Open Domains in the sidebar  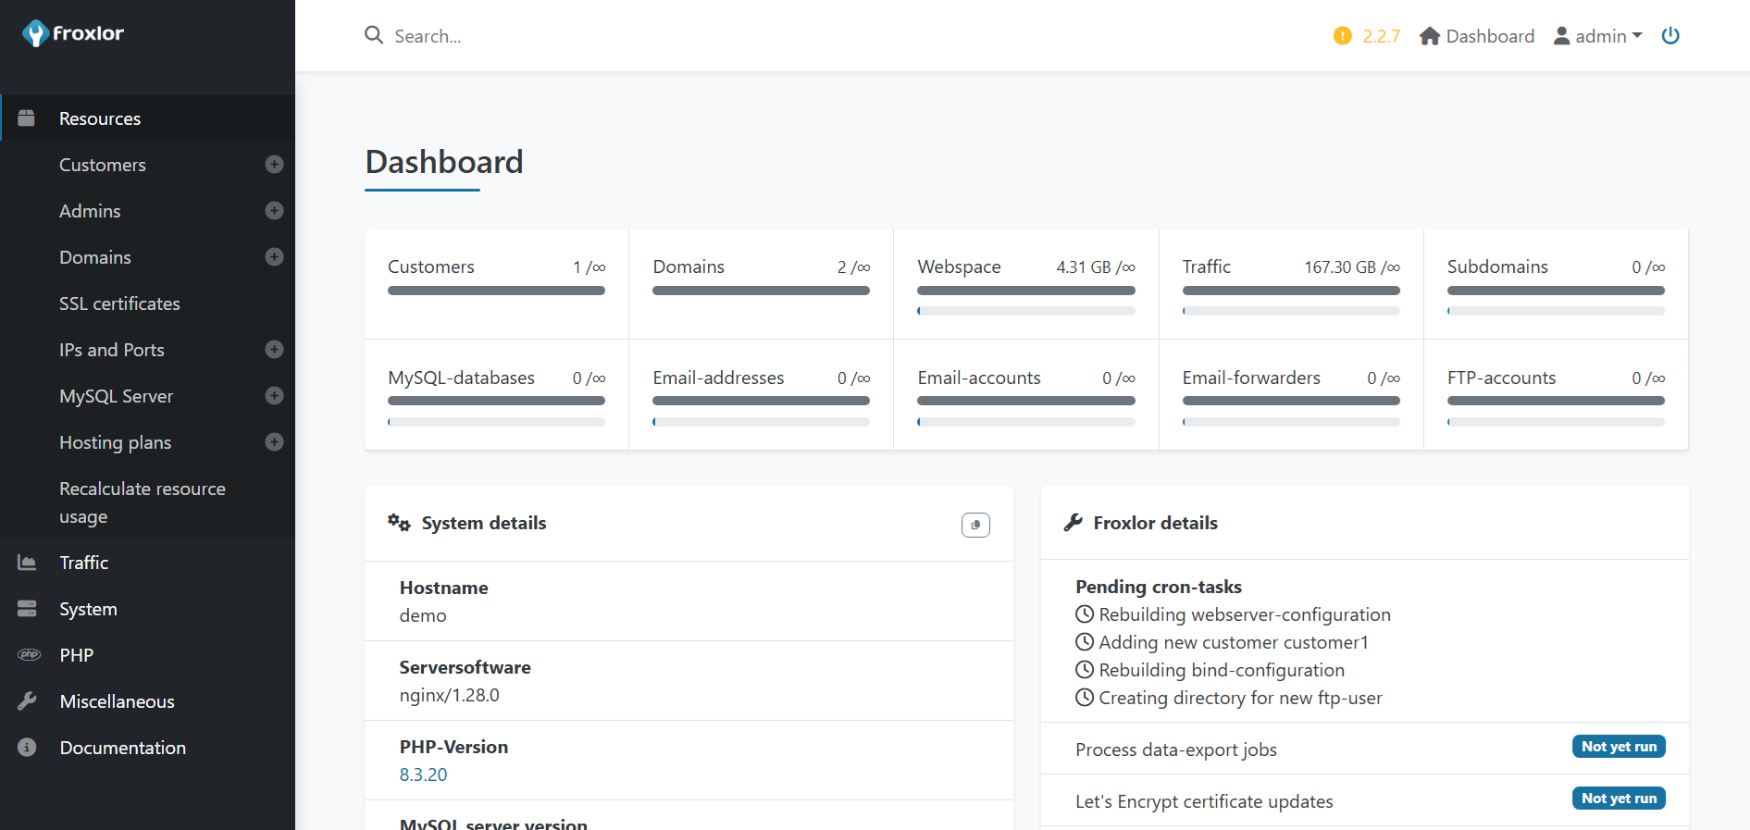tap(95, 257)
